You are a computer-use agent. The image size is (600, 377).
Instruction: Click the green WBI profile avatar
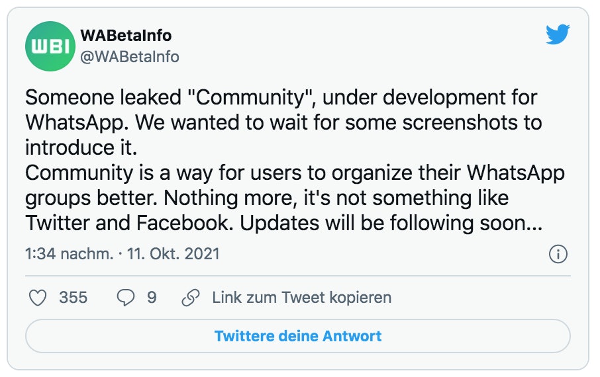pyautogui.click(x=50, y=46)
